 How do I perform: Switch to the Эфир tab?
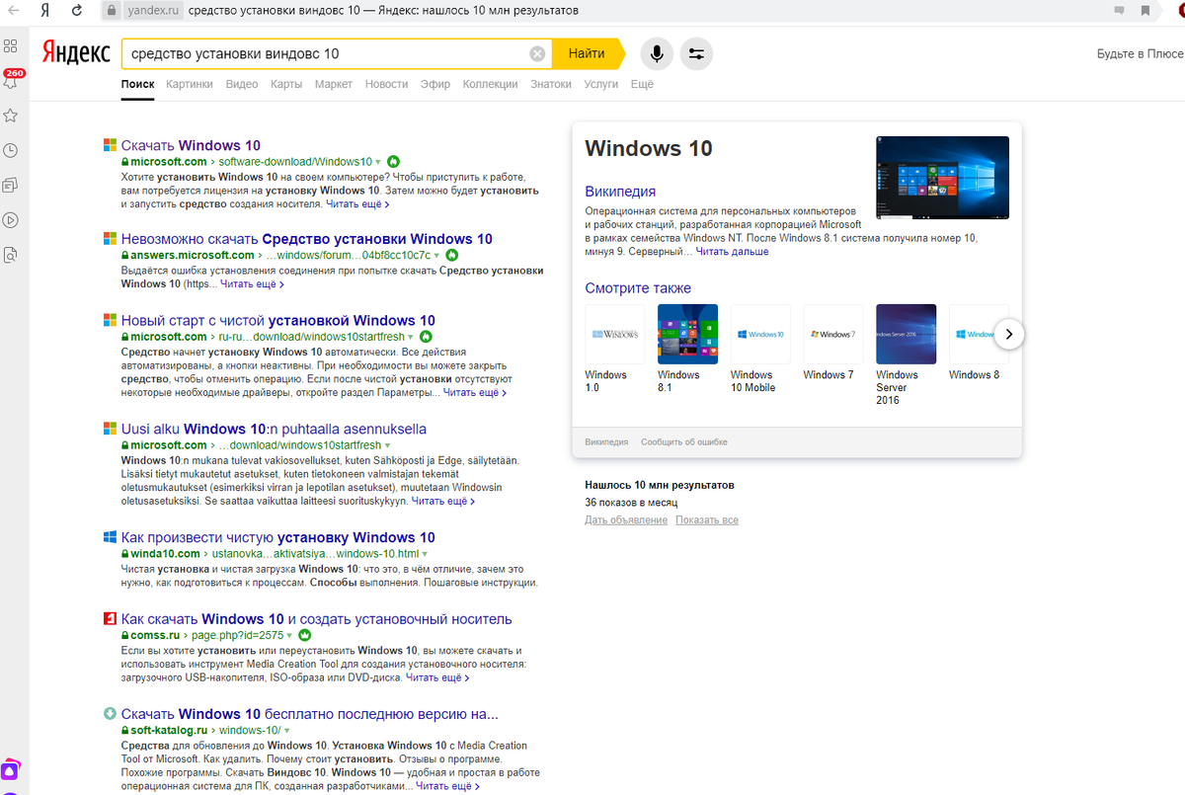click(435, 85)
